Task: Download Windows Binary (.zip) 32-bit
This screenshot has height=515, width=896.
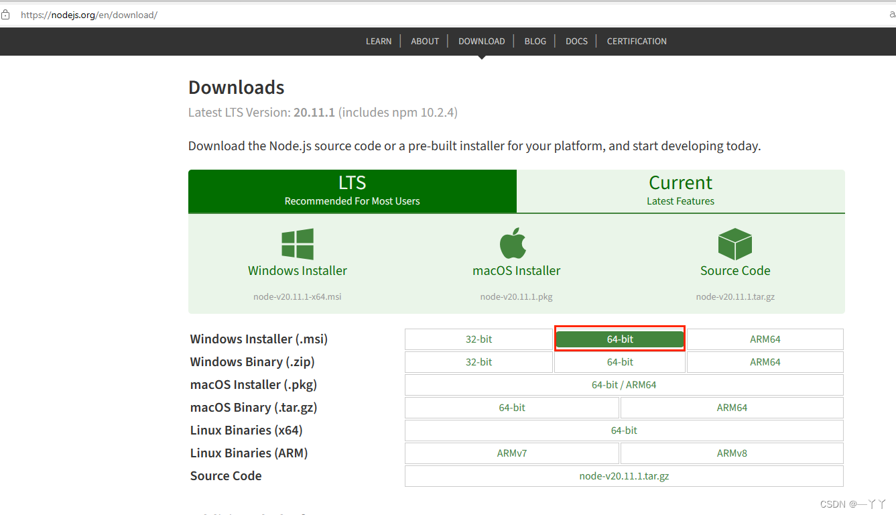Action: pos(479,362)
